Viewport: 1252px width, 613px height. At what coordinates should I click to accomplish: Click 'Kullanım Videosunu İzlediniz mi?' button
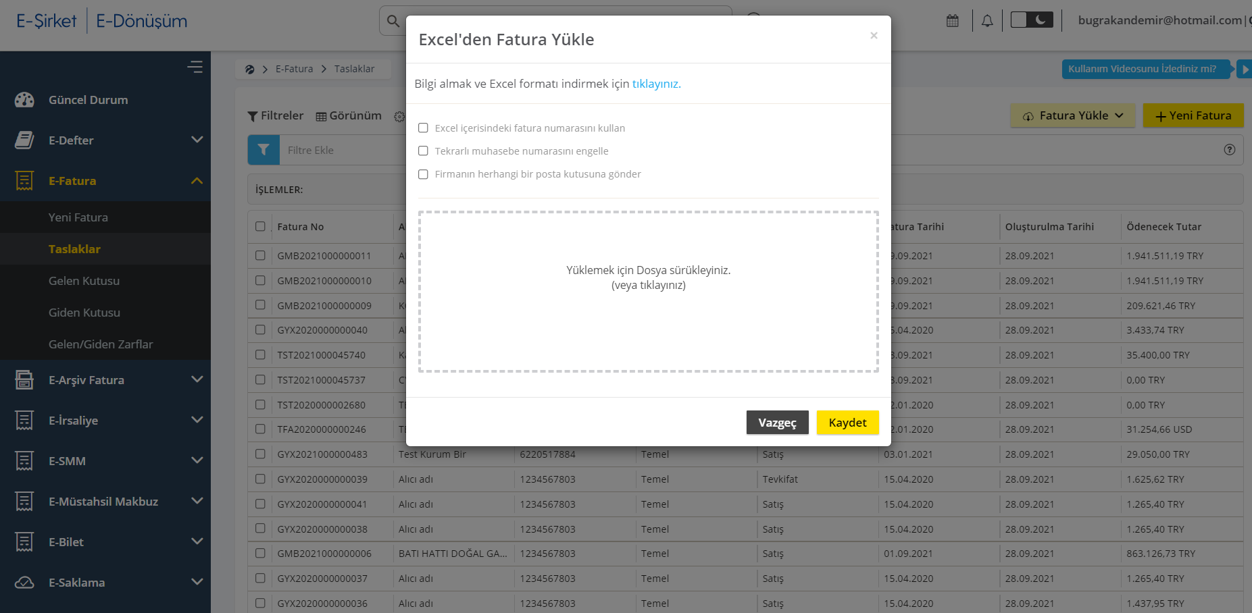(x=1146, y=69)
